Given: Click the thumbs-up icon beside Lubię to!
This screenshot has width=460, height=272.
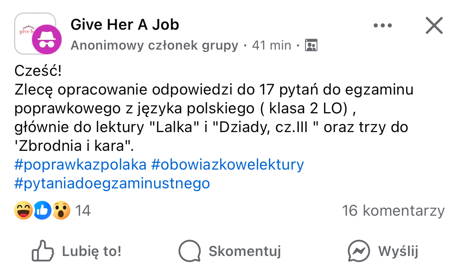Looking at the screenshot, I should 43,251.
